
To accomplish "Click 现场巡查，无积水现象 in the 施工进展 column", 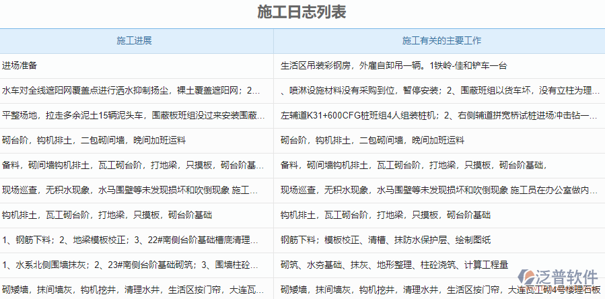I will (x=137, y=190).
